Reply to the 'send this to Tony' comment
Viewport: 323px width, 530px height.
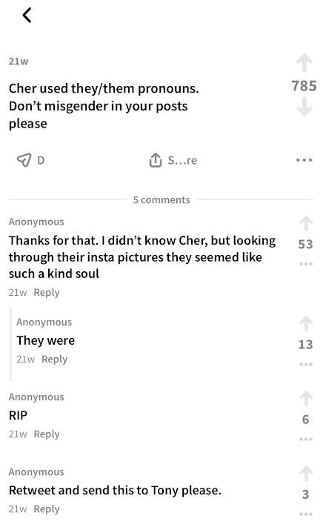[47, 509]
